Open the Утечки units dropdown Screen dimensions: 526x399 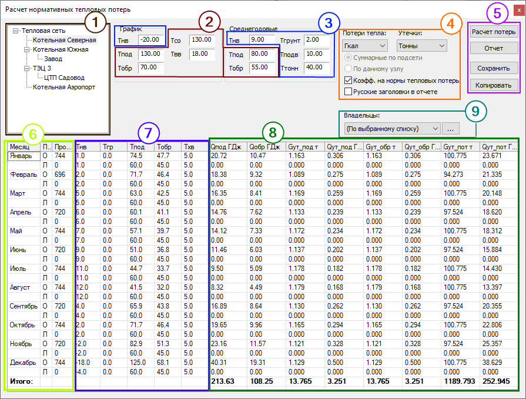[x=422, y=45]
